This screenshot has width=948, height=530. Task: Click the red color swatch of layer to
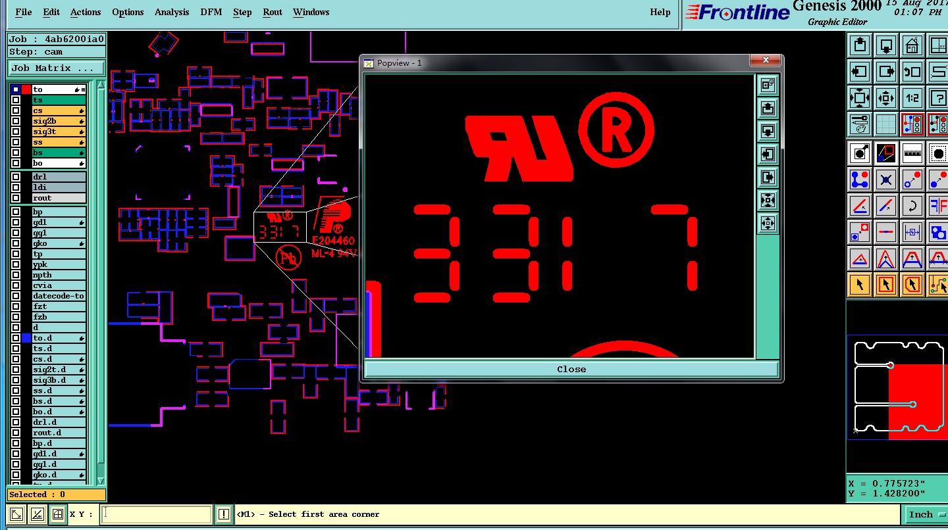[x=26, y=89]
